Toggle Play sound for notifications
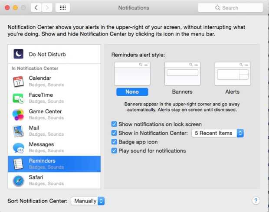 tap(114, 151)
